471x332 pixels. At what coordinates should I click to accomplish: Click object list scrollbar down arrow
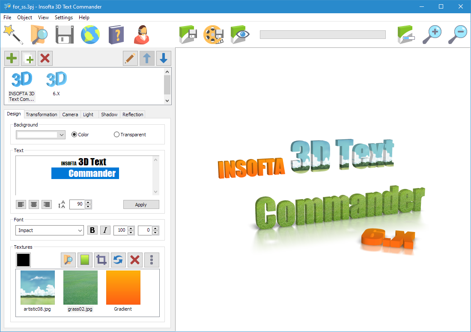pyautogui.click(x=167, y=101)
